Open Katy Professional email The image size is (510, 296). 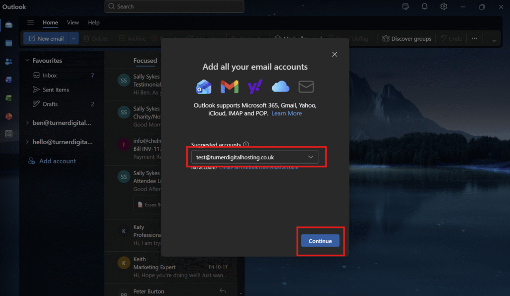pyautogui.click(x=133, y=235)
